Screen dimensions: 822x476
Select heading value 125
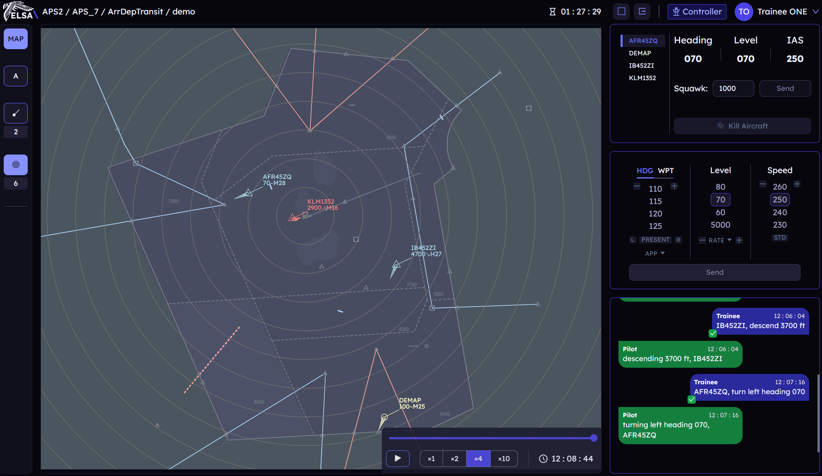pyautogui.click(x=655, y=226)
